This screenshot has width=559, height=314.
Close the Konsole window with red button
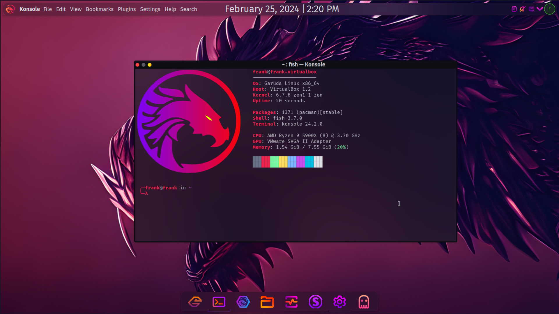[137, 65]
